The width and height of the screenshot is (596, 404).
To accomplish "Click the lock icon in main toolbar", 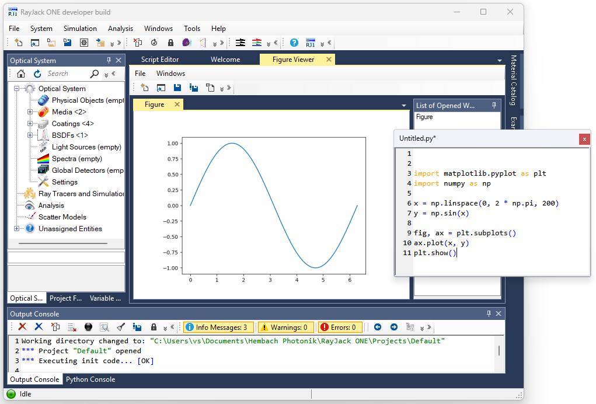I will click(x=170, y=43).
